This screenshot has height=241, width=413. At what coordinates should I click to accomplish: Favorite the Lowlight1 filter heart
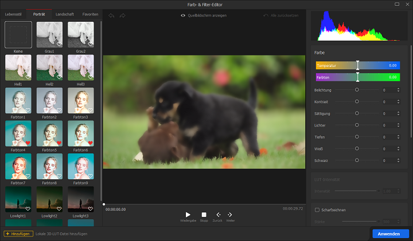(28, 209)
